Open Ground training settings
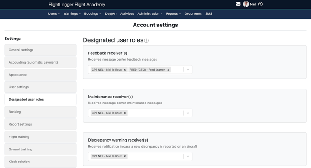The height and width of the screenshot is (168, 311). coord(40,149)
